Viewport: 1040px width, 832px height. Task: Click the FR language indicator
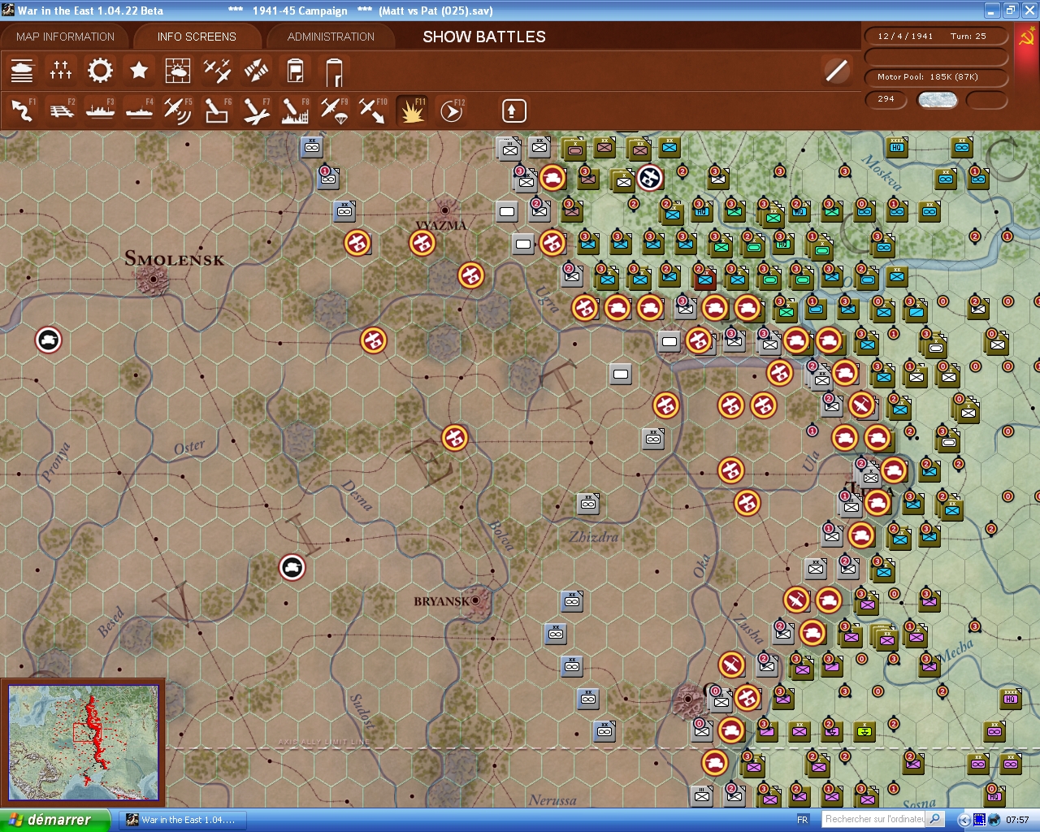803,820
